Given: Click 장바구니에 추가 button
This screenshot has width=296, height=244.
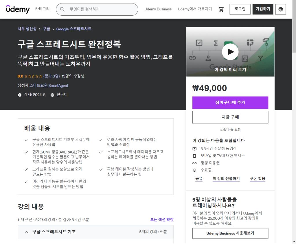Looking at the screenshot, I should [x=230, y=103].
